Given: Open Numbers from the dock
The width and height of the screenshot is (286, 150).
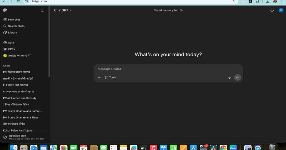Looking at the screenshot, I should tap(173, 148).
